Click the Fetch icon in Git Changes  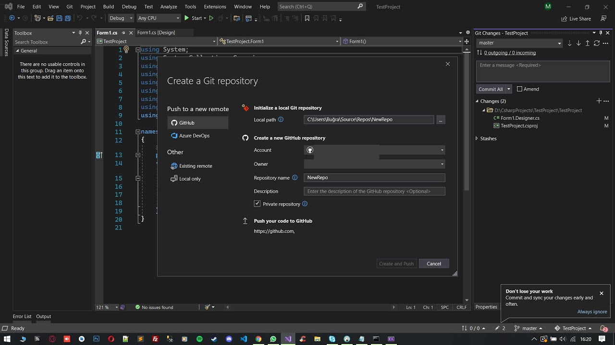point(569,43)
